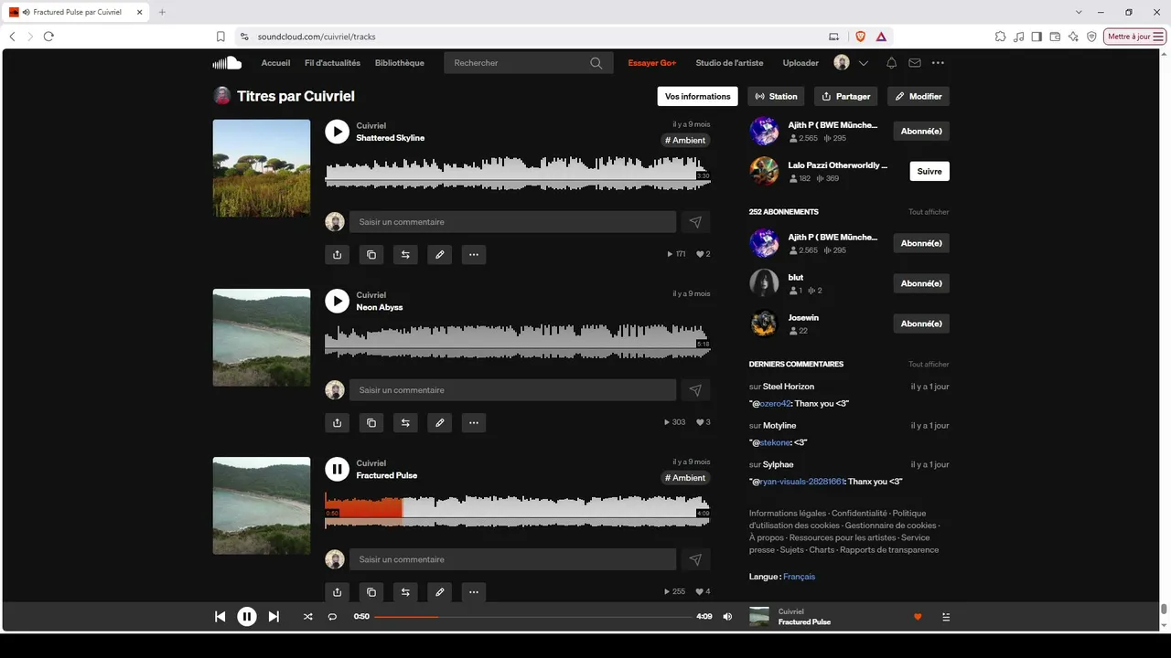Copy link for Fractured Pulse
The image size is (1171, 658).
[371, 591]
